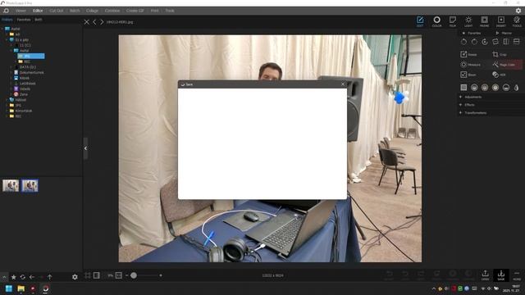The height and width of the screenshot is (295, 525).
Task: Select the first photo thumbnail
Action: 11,186
